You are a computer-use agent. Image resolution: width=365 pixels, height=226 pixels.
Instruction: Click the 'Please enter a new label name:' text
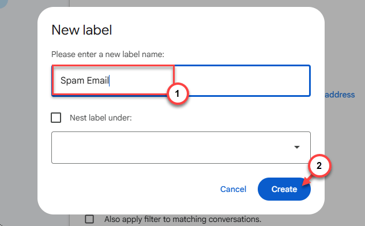pos(108,54)
